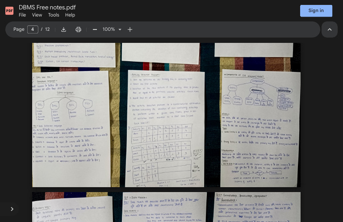Click the Activity Selection Problem notes sheet
This screenshot has height=222, width=343.
[x=165, y=129]
